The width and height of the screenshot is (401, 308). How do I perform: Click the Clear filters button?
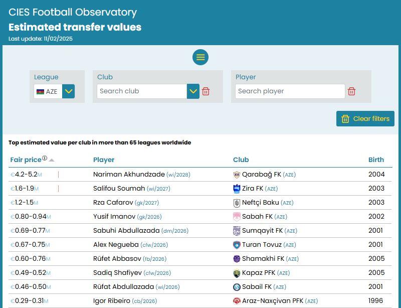[365, 118]
